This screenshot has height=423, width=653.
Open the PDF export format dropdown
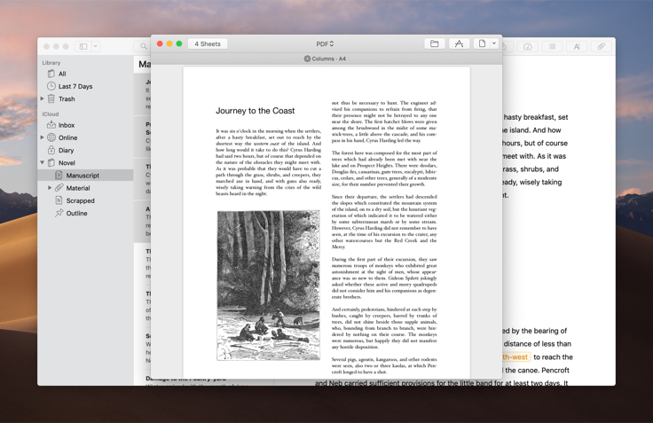coord(325,43)
